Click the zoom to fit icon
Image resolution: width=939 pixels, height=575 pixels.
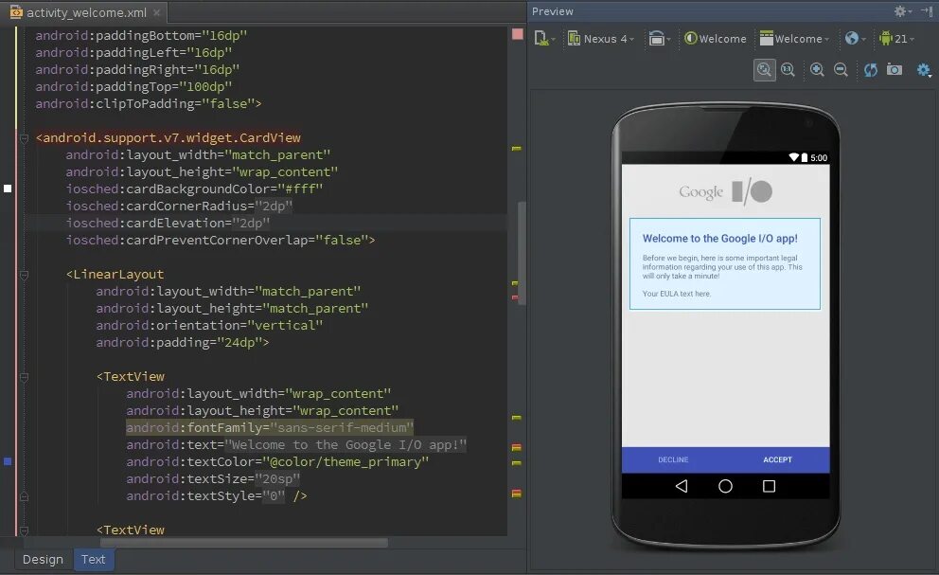764,70
